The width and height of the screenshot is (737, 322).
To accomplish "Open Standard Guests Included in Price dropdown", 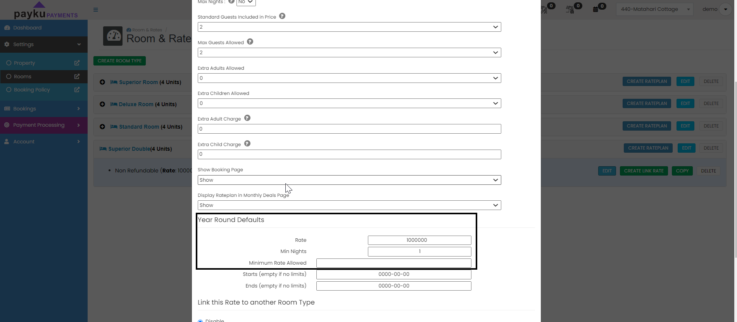I will click(x=349, y=27).
